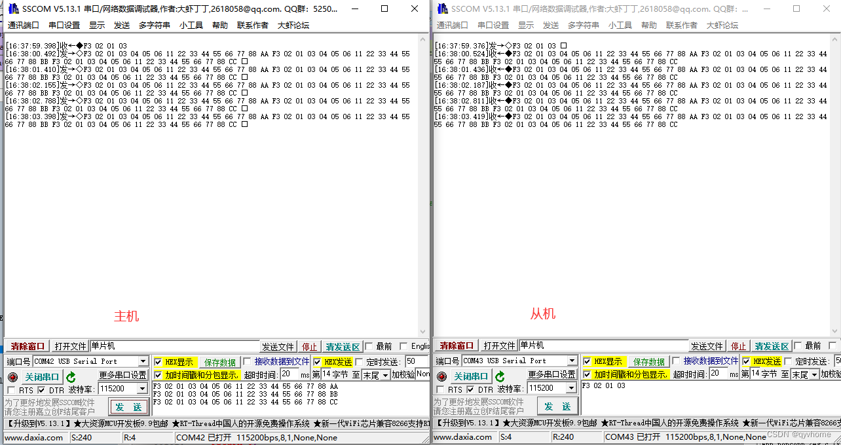Click SSCOM app icon in right window title bar
This screenshot has width=841, height=445.
(441, 9)
